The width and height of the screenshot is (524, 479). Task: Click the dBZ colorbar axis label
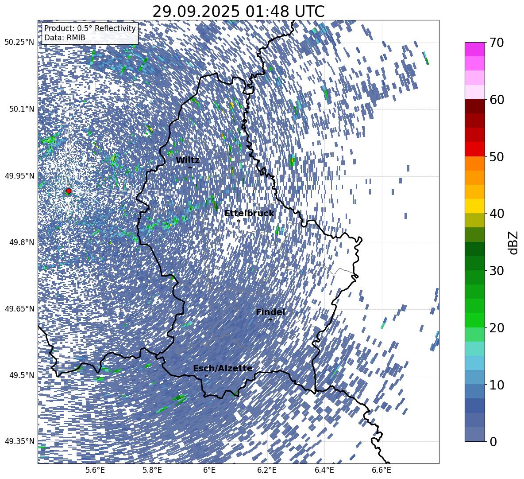pos(514,242)
